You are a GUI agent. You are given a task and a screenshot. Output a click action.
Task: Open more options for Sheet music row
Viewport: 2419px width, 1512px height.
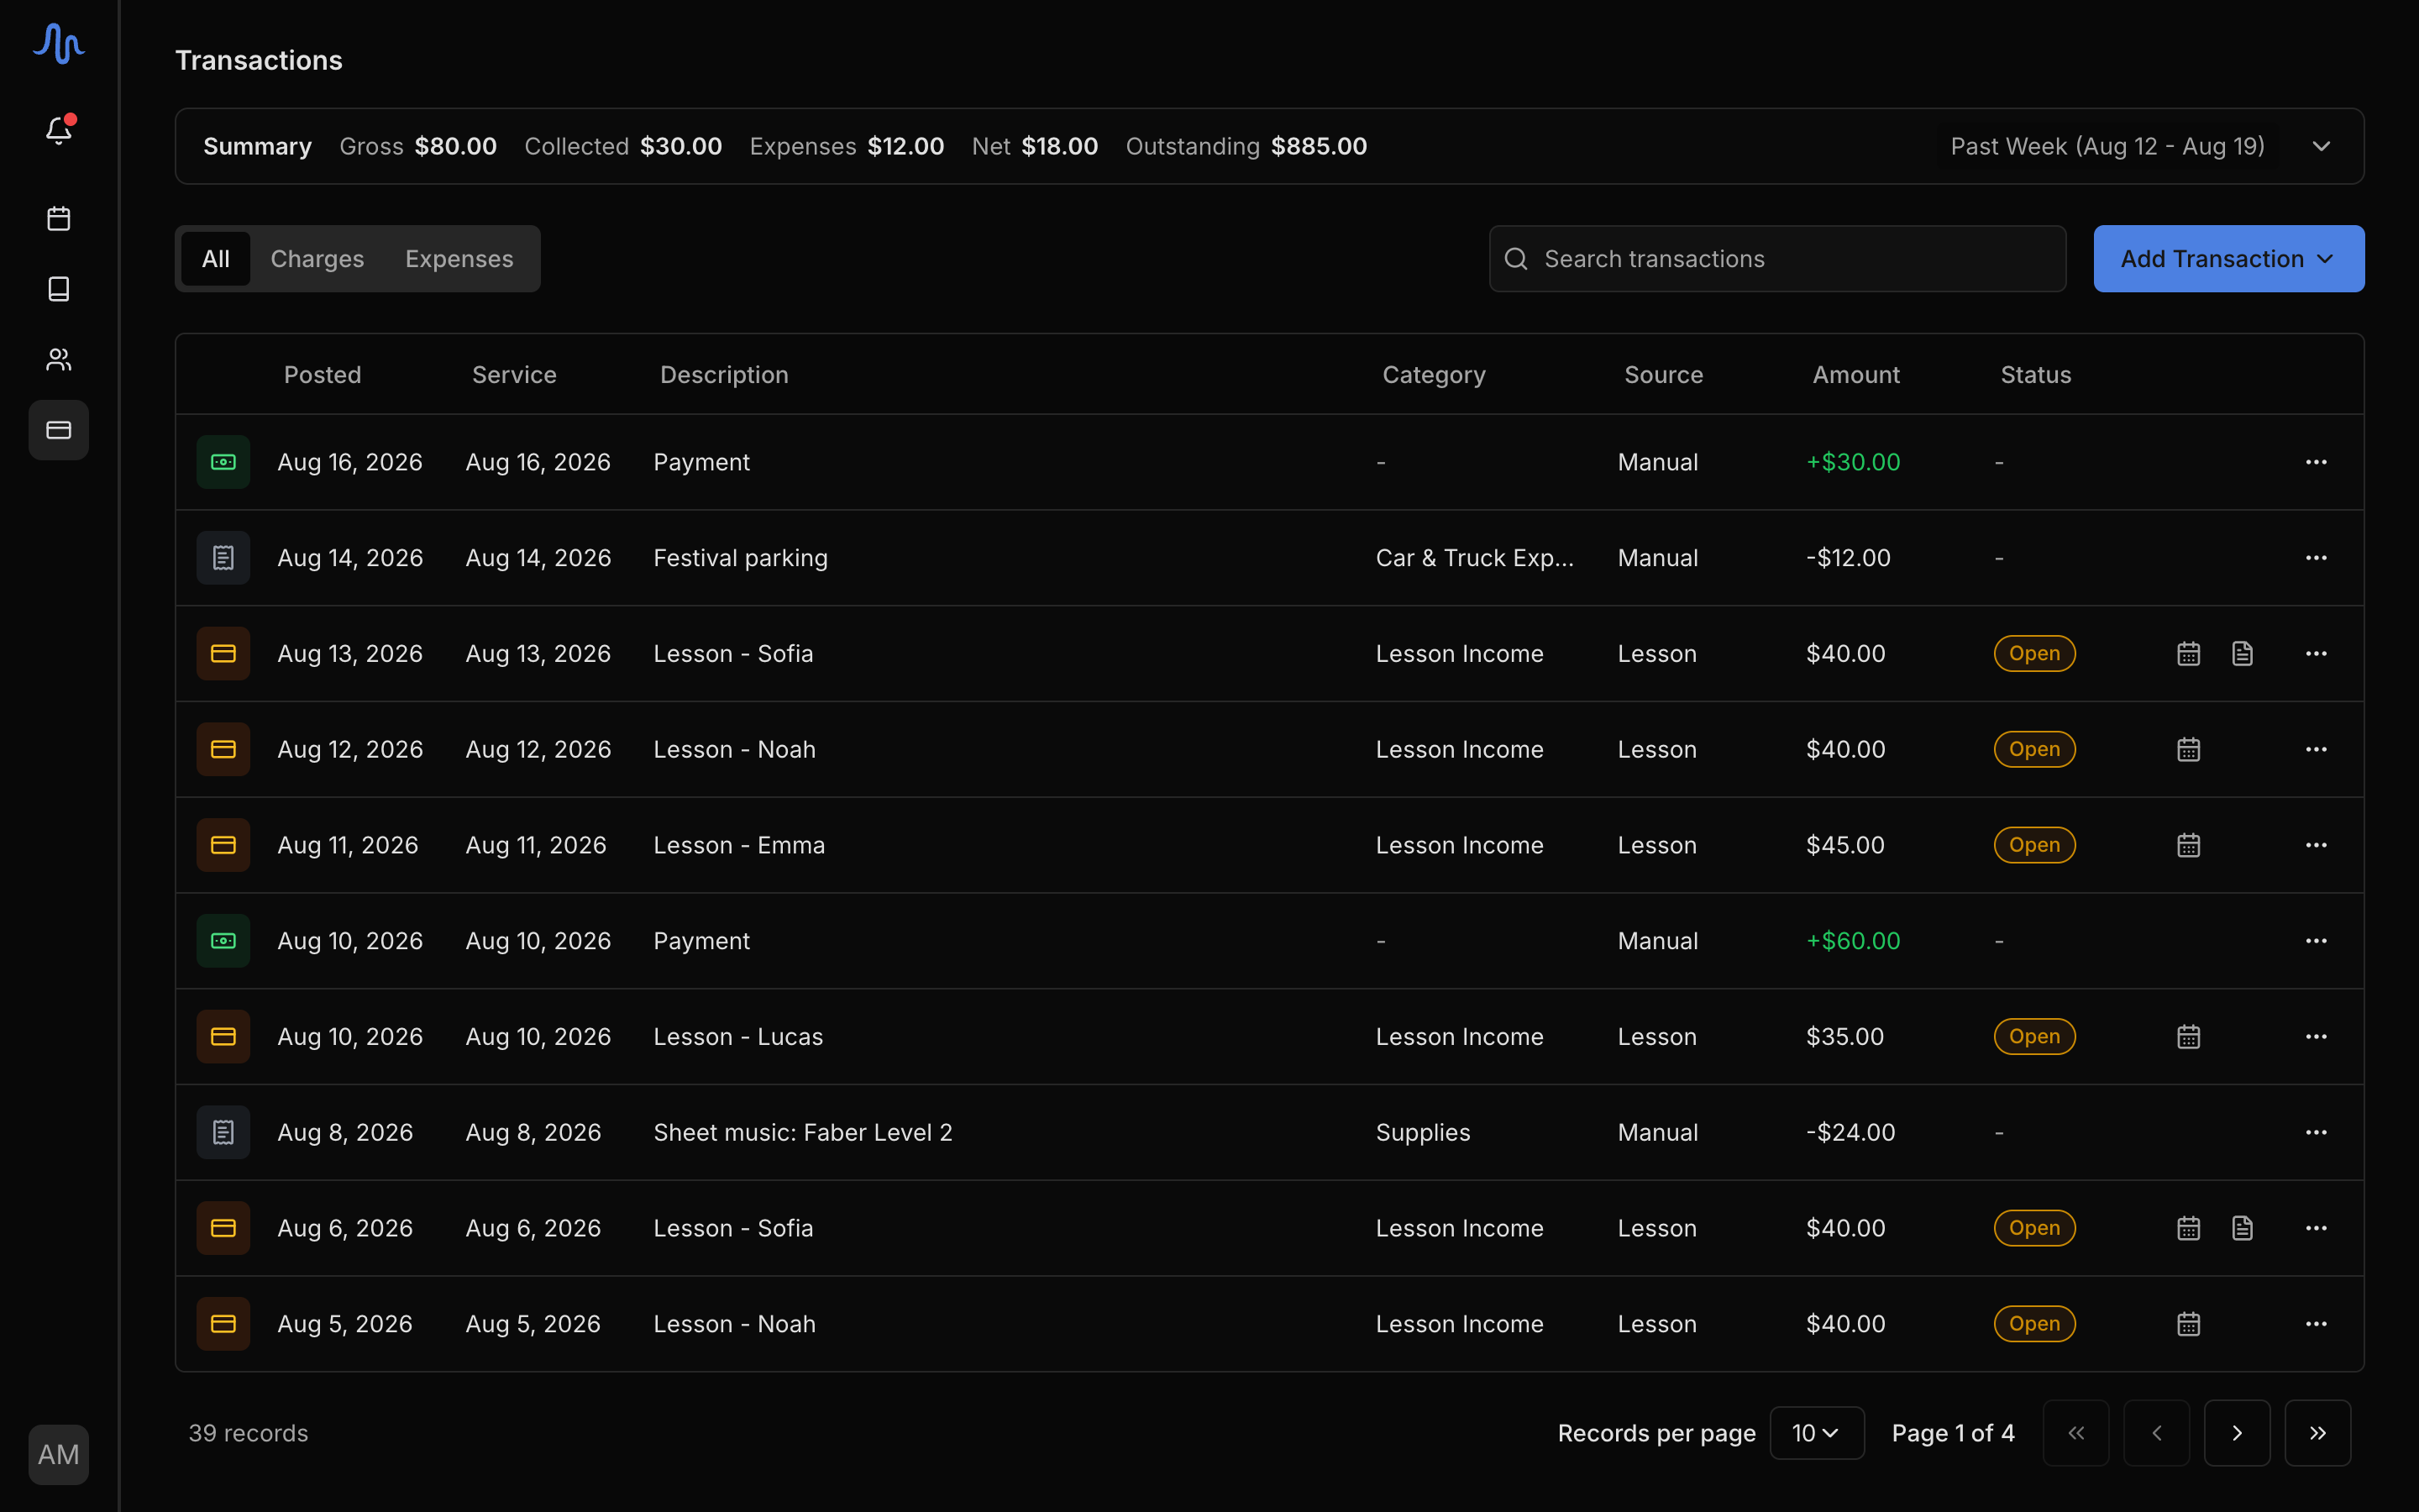pyautogui.click(x=2316, y=1132)
